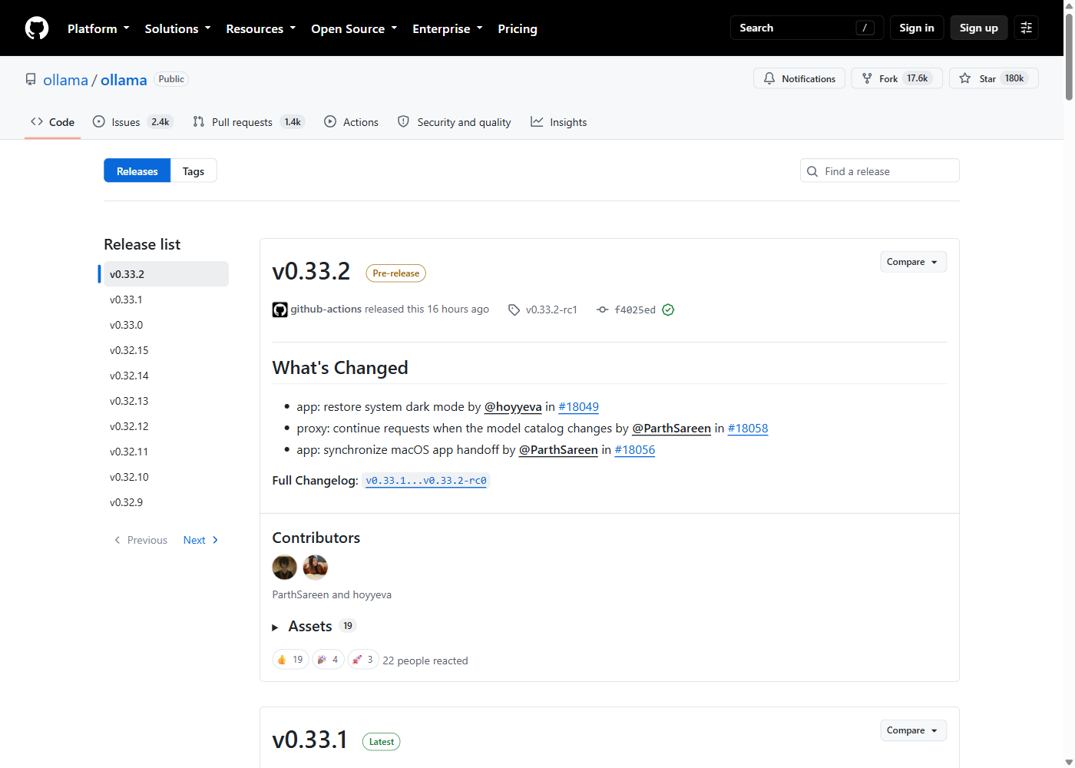Select v0.32.9 in the release list
Viewport: 1075px width, 768px height.
coord(166,502)
